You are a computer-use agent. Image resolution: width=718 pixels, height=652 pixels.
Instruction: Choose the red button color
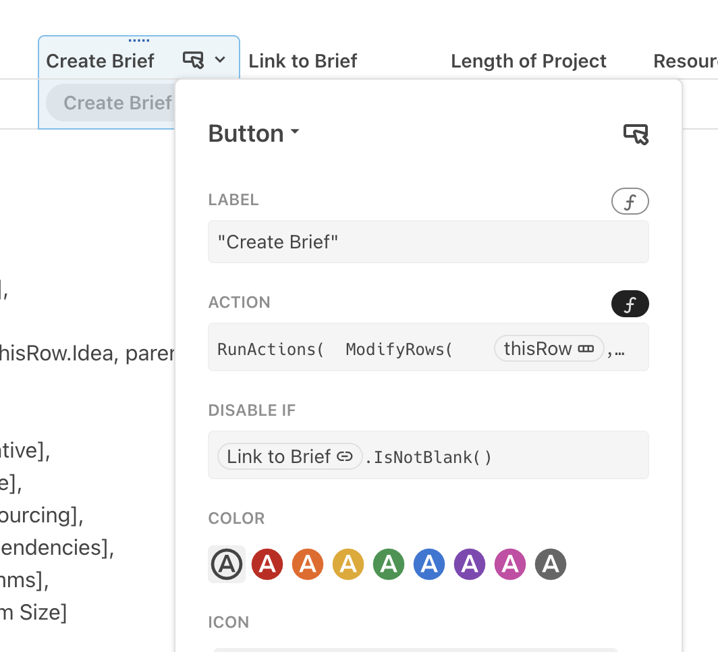tap(267, 564)
